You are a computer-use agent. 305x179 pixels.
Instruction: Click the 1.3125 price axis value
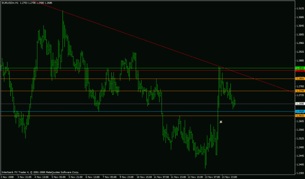point(300,8)
